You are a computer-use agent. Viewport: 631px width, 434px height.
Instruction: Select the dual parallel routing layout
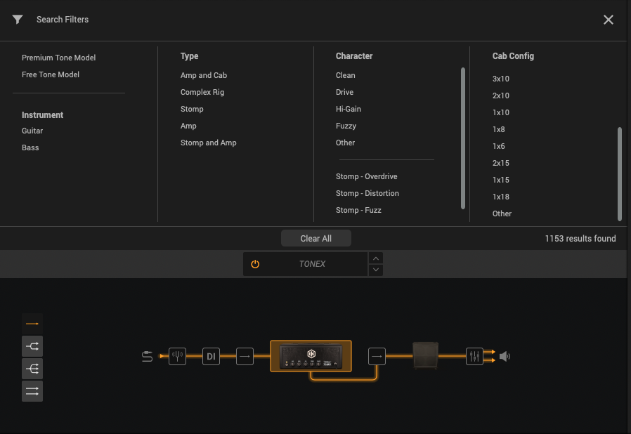pyautogui.click(x=32, y=391)
